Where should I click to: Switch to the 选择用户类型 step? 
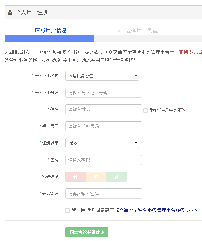point(137,30)
